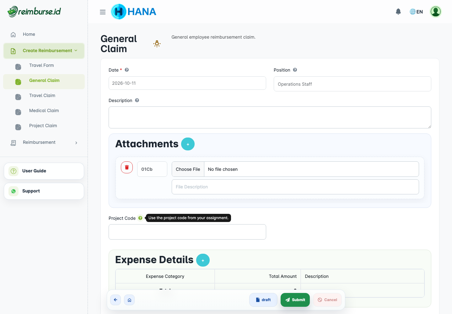Add a new attachment with plus icon

[x=188, y=144]
